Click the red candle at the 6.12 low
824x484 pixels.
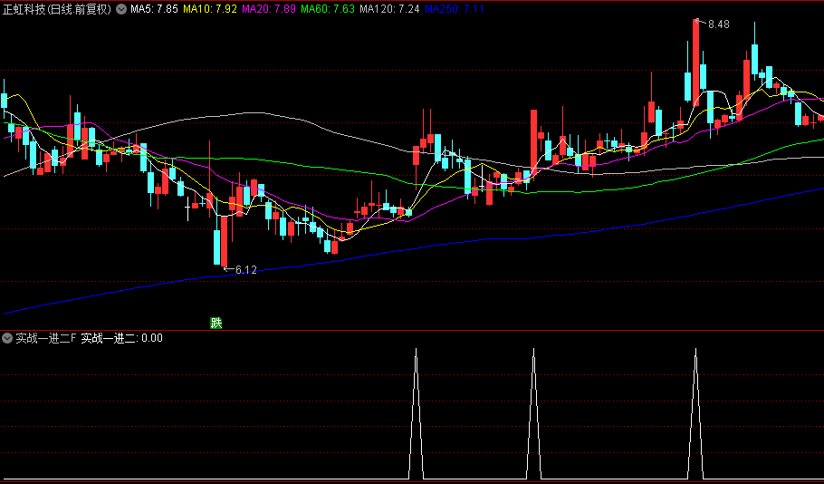(x=225, y=241)
